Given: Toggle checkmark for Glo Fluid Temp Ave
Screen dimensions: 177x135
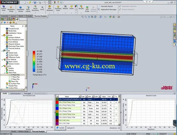Looking at the screenshot, I should coord(116,102).
